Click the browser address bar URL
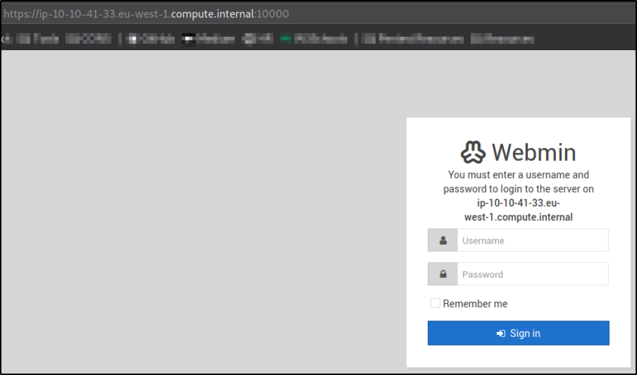This screenshot has width=637, height=375. [x=146, y=14]
